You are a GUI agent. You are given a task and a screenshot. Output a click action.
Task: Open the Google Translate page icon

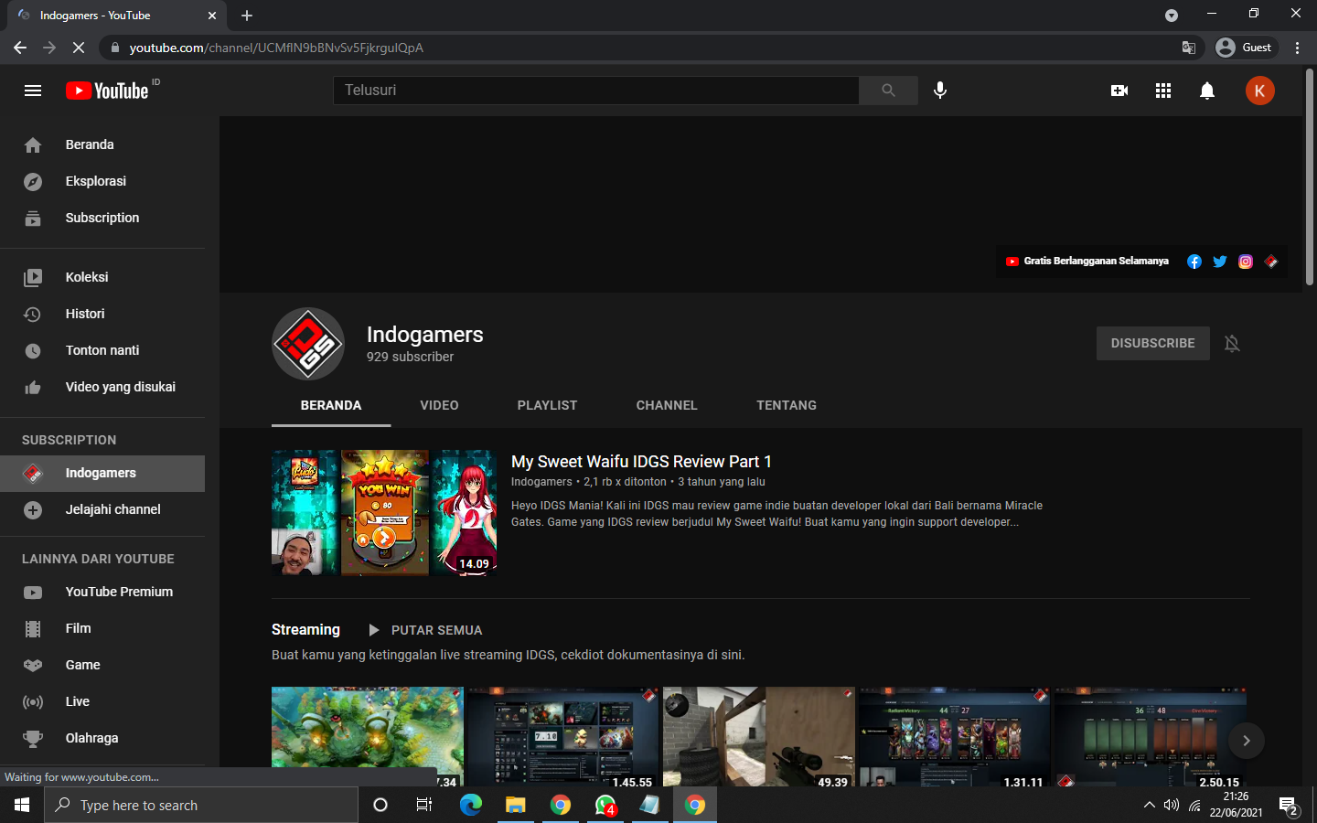1189,48
